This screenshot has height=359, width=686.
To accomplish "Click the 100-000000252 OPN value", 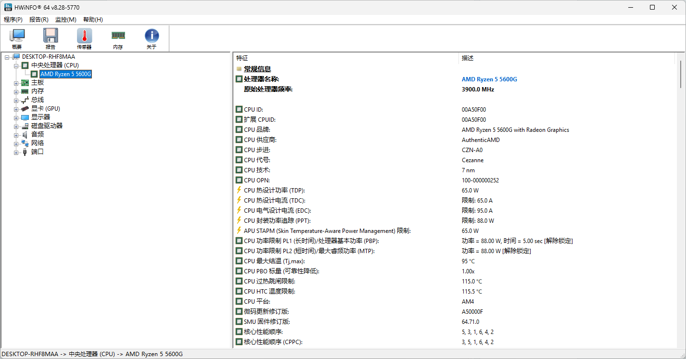I will coord(480,180).
